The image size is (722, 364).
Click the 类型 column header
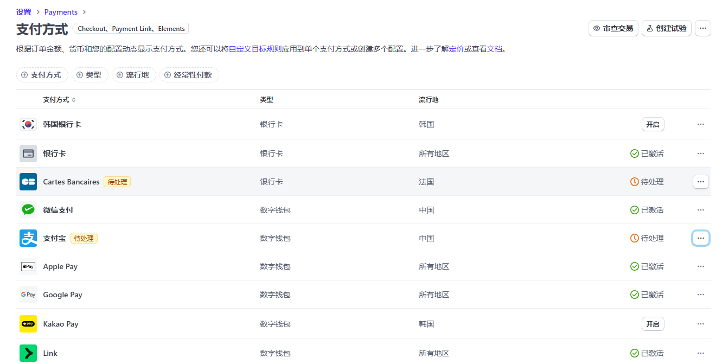pos(267,100)
